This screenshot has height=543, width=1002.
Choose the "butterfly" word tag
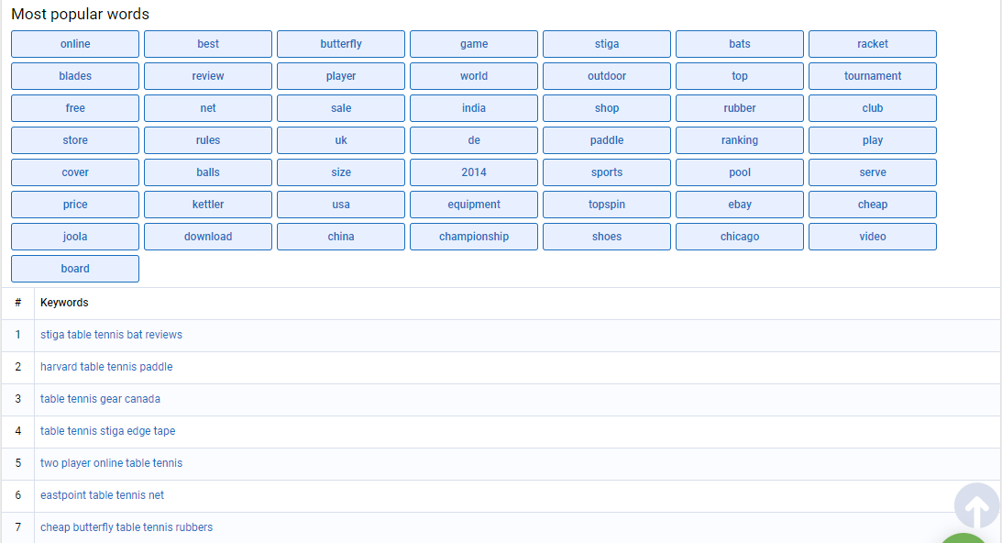click(x=341, y=44)
